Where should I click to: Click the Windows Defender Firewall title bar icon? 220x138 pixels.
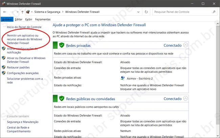(4, 3)
